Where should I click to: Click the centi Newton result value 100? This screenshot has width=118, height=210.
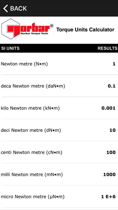[111, 152]
